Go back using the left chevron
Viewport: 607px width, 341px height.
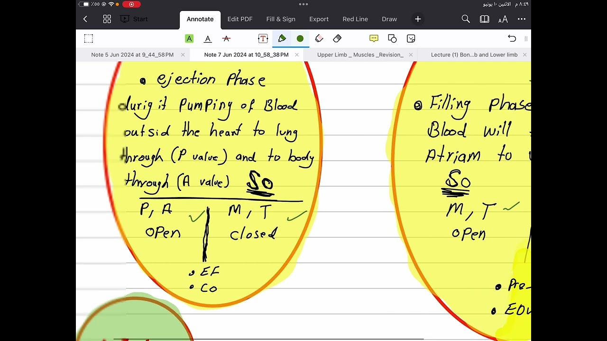[x=85, y=19]
